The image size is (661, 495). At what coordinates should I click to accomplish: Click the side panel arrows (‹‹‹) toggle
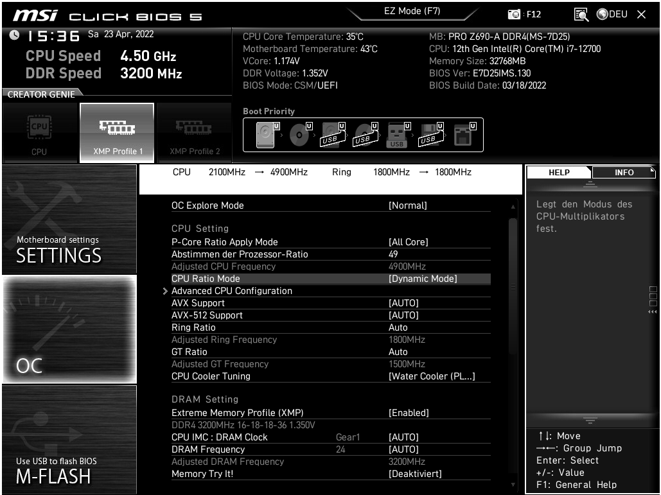point(653,312)
